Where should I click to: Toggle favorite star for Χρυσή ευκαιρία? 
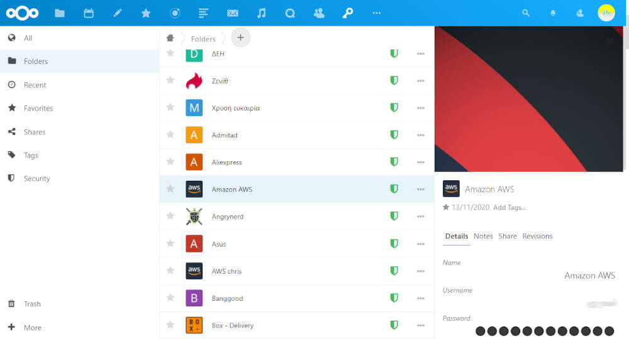[x=170, y=107]
